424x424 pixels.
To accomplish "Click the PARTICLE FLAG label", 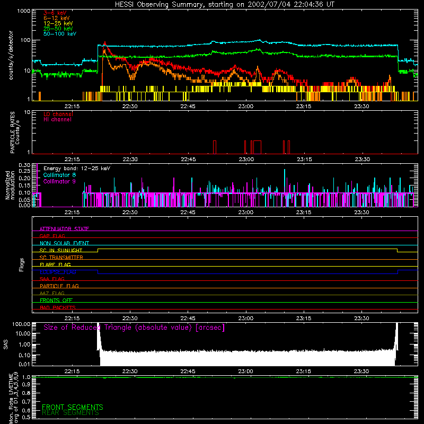I will (59, 286).
